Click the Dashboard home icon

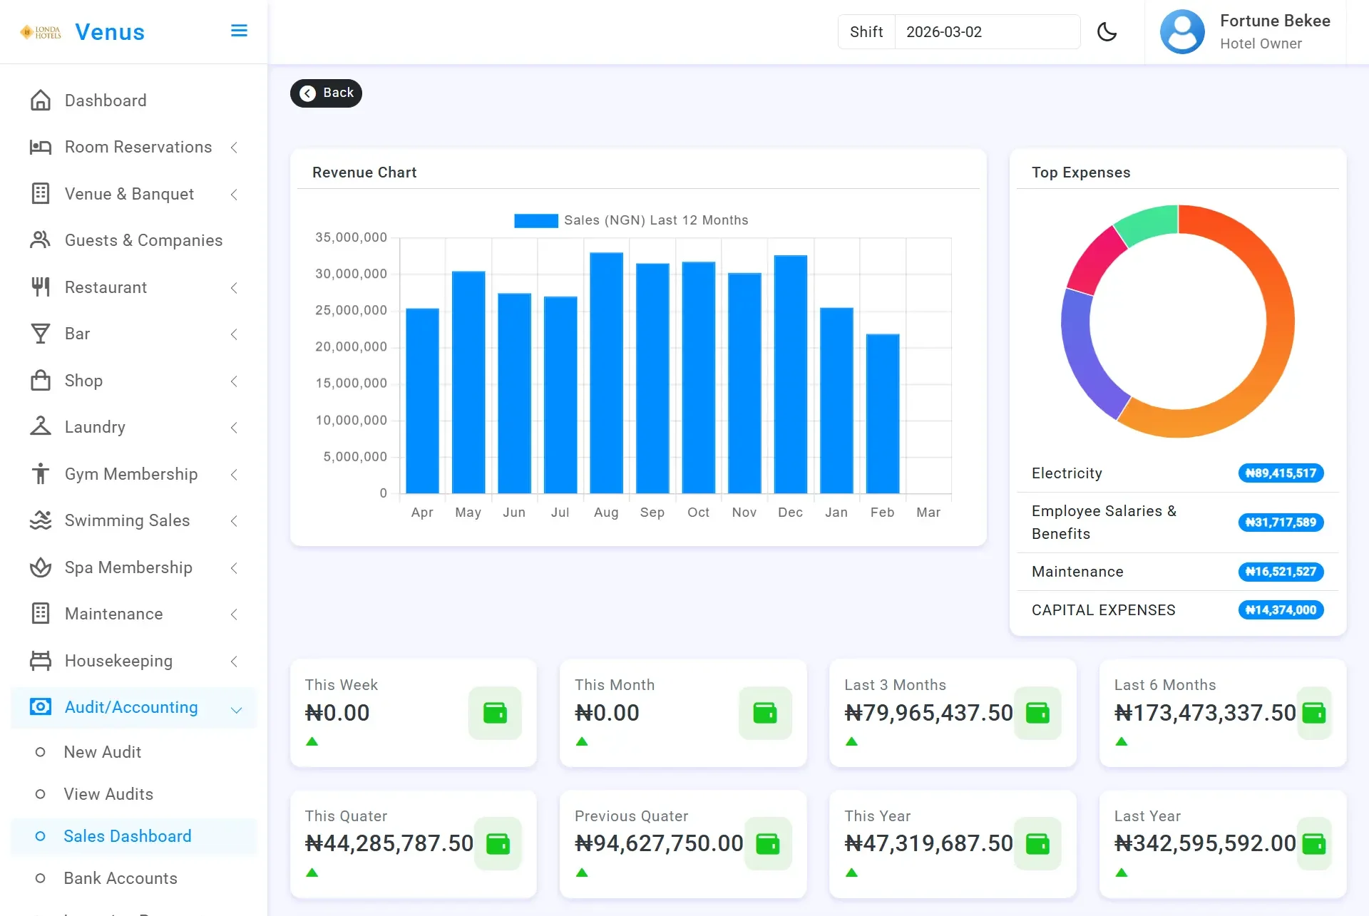point(41,101)
